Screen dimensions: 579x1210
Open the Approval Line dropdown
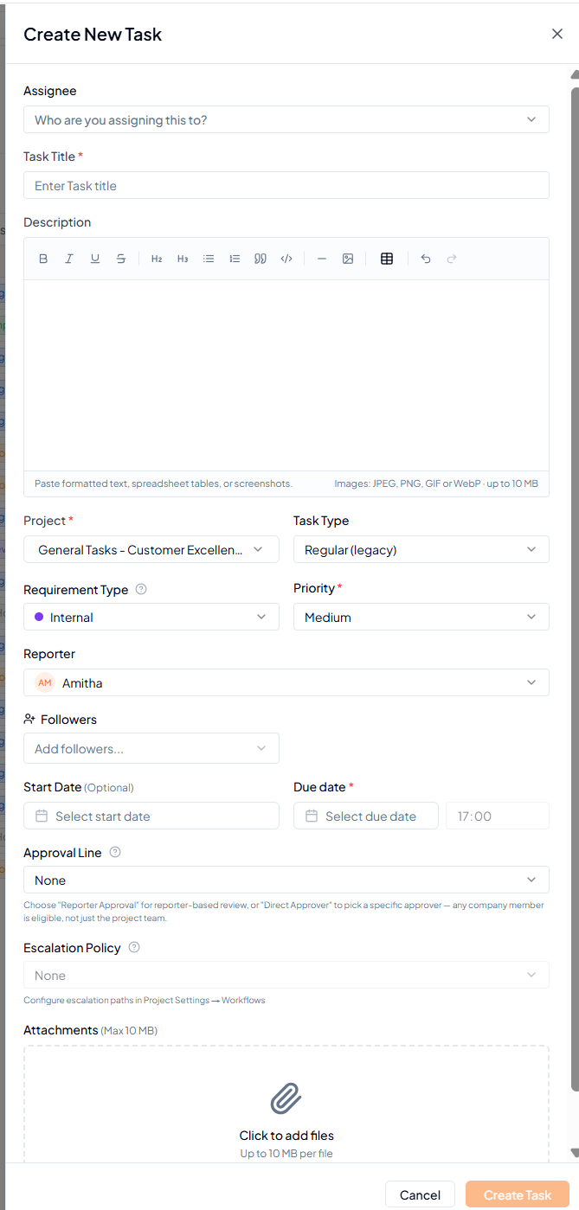(x=286, y=880)
